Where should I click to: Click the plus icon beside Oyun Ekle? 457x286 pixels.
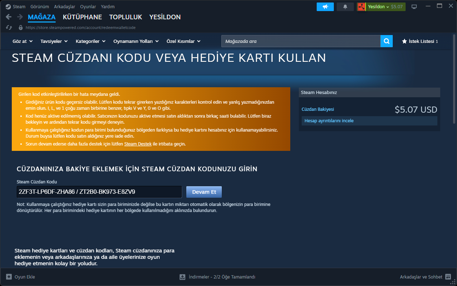point(9,277)
